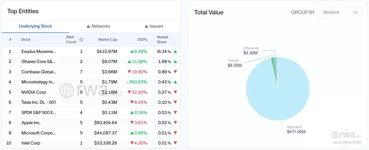Click the Algorand $411.00M chart label

pyautogui.click(x=296, y=129)
